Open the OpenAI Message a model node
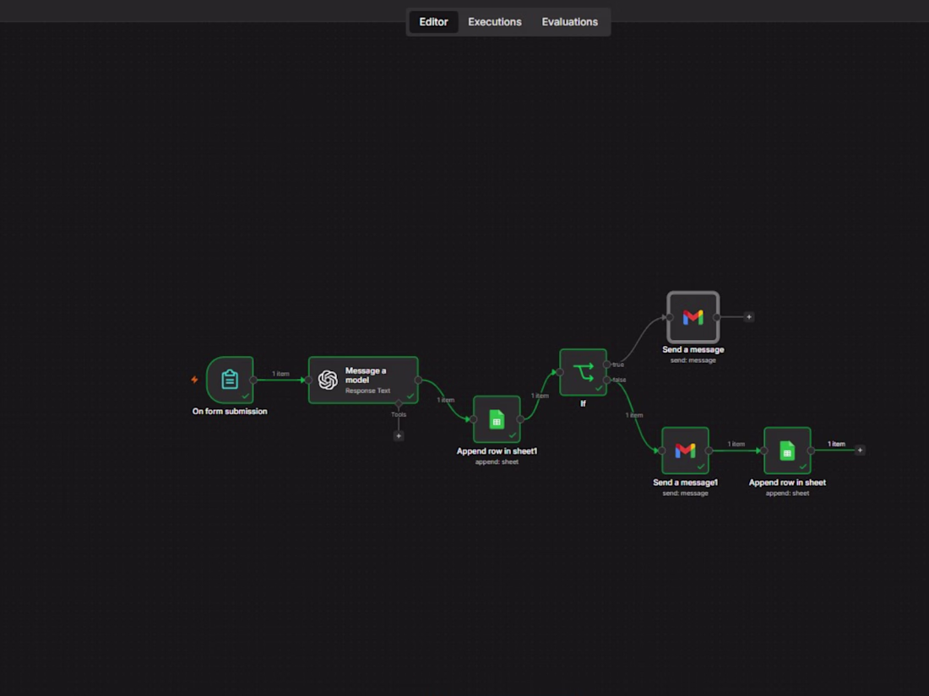The image size is (929, 696). click(x=363, y=380)
